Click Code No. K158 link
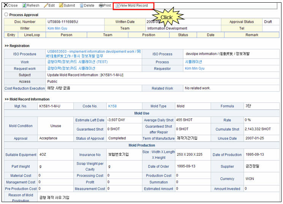283x204 pixels. 112,106
